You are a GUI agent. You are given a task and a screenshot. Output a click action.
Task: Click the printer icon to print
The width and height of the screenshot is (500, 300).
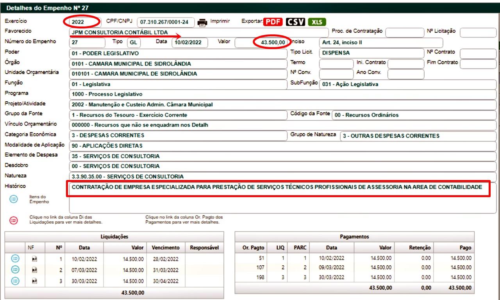(x=202, y=23)
